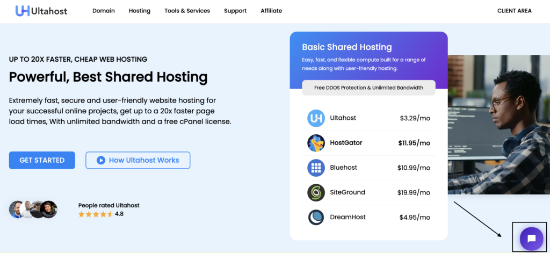Image resolution: width=550 pixels, height=253 pixels.
Task: Select the Bluehost $10.99/mo price
Action: pos(414,168)
